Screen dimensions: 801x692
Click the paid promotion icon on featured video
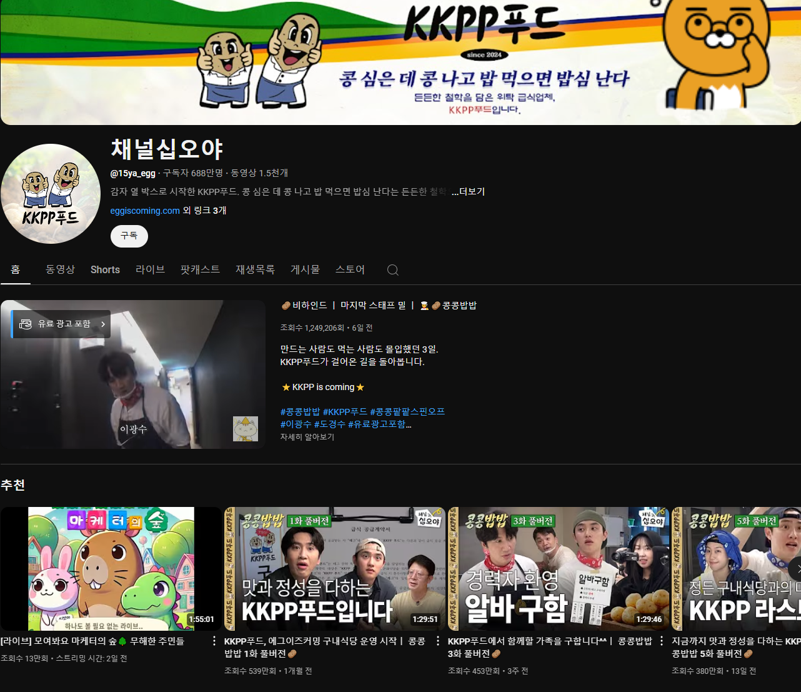(26, 324)
